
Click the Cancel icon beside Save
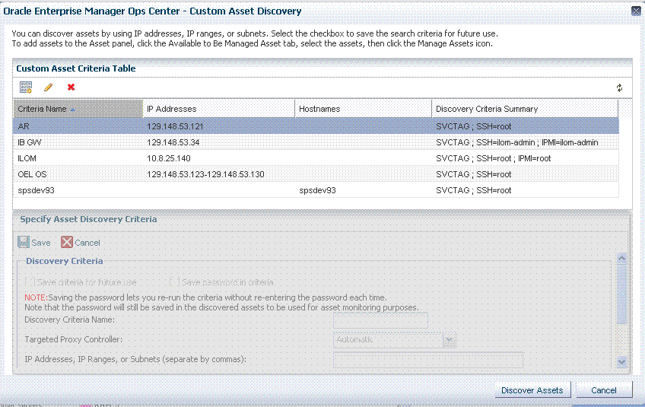coord(67,243)
